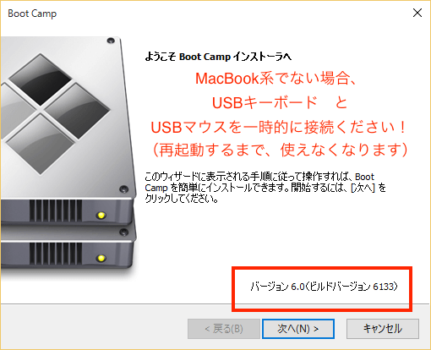Click the right diamond of Boot Camp logo
The width and height of the screenshot is (431, 350).
coord(77,110)
